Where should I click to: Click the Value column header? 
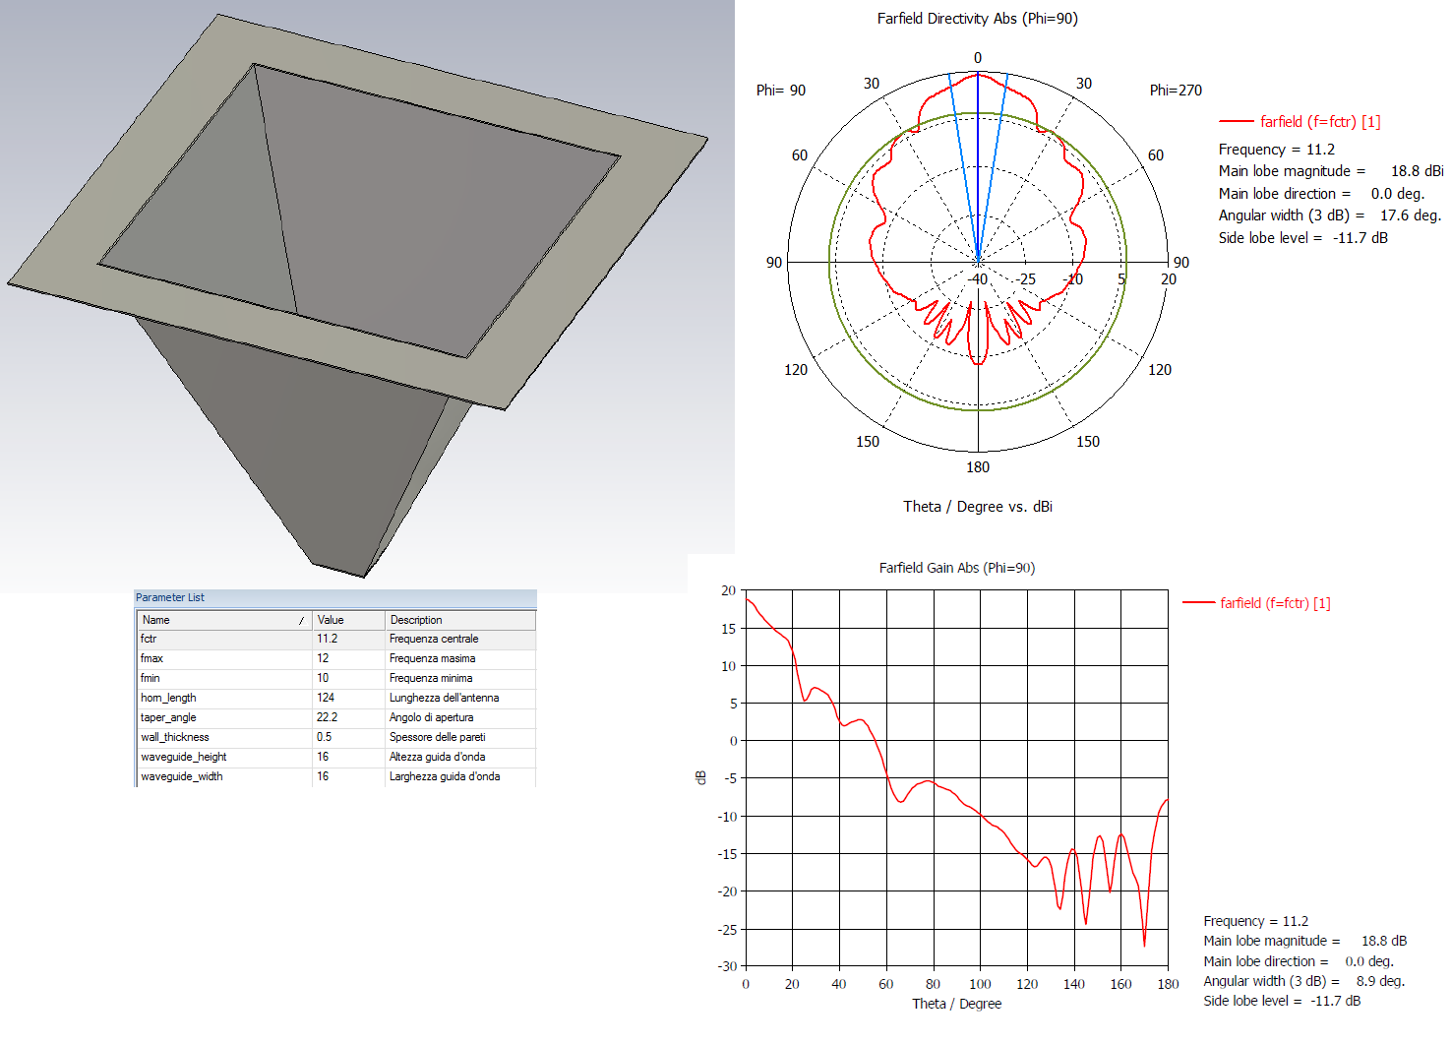click(x=348, y=620)
